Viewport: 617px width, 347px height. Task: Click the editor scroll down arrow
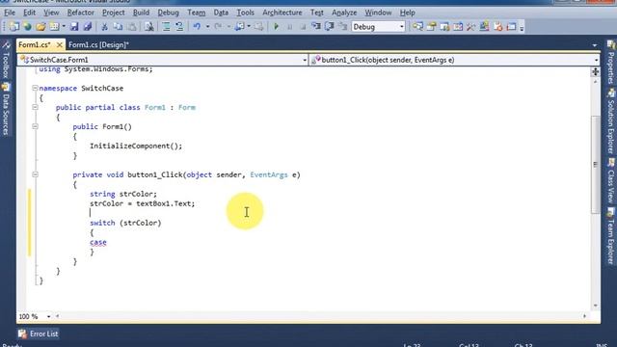596,306
